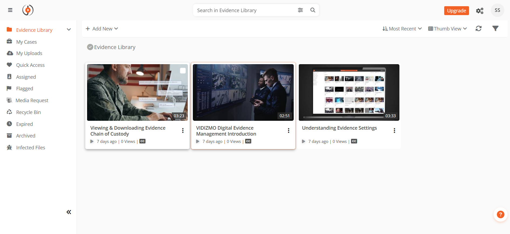Click the Expired clock icon
Viewport: 510px width, 234px height.
click(9, 124)
